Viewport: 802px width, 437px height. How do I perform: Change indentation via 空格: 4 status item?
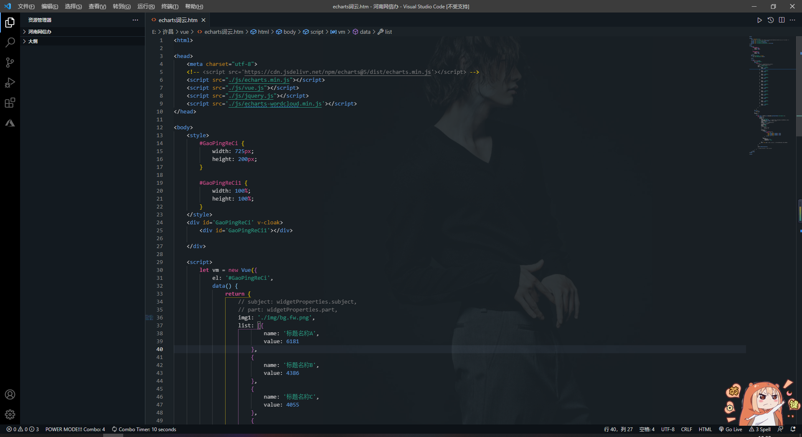point(647,429)
